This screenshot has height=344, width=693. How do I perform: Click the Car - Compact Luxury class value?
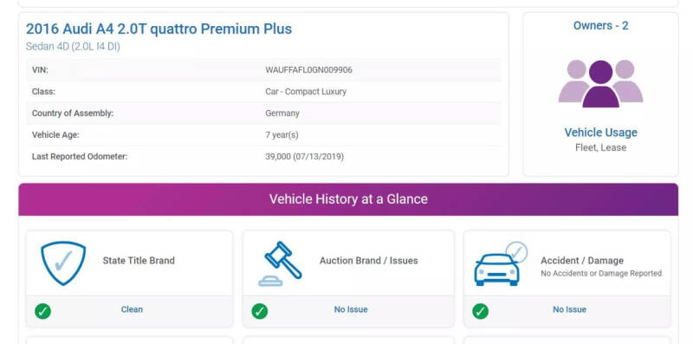pyautogui.click(x=306, y=92)
